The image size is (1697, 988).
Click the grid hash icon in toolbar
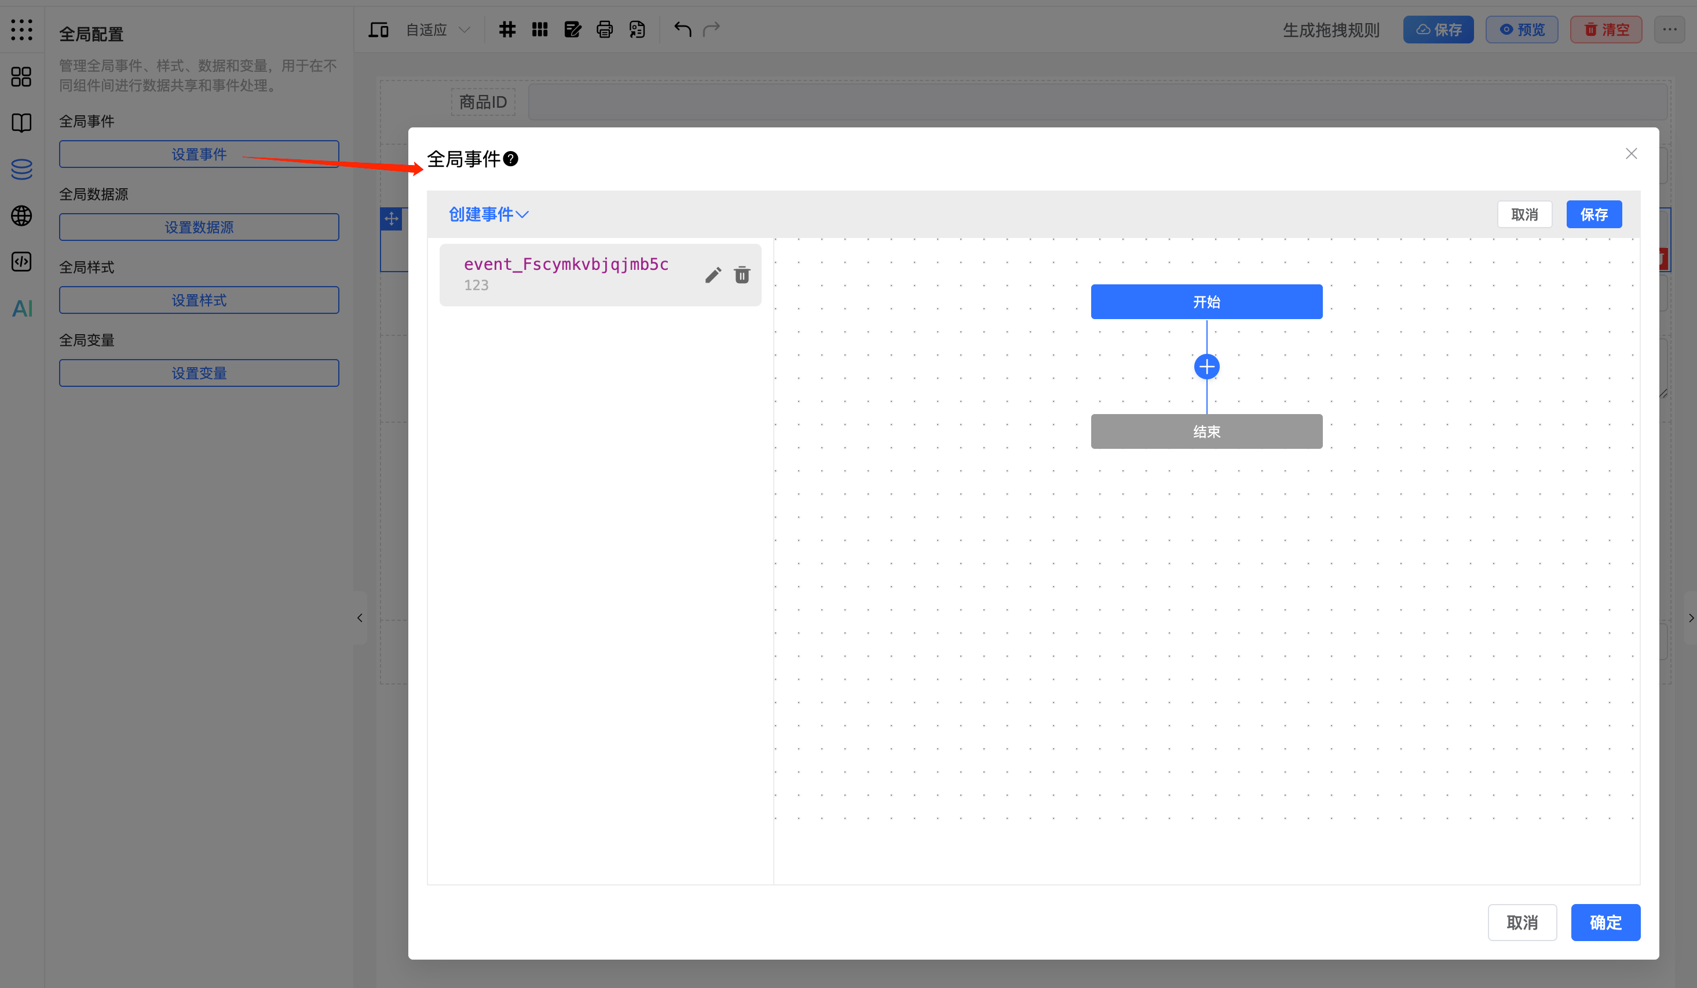coord(507,29)
